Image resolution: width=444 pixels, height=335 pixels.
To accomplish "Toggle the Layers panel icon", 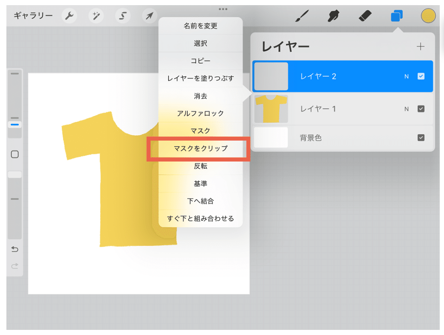I will pyautogui.click(x=397, y=16).
